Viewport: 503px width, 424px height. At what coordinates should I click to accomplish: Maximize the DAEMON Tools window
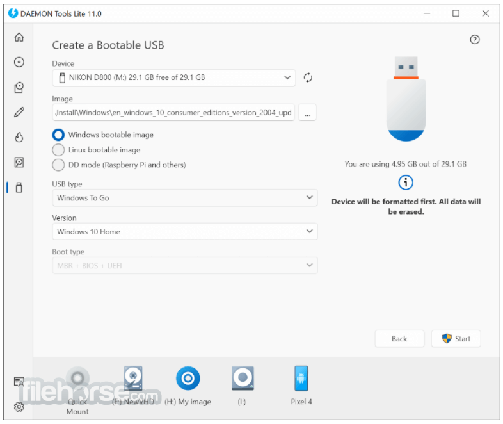click(456, 13)
